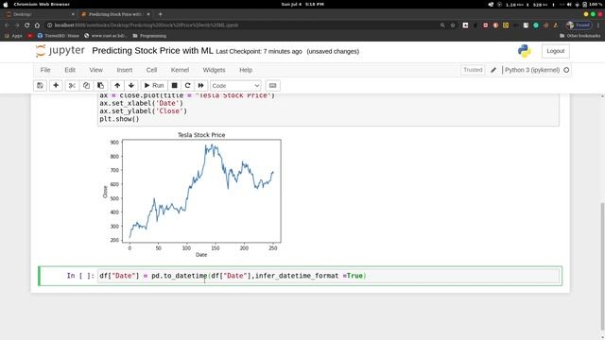Click the Python logo icon
Viewport: 605px width, 340px height.
pos(524,51)
